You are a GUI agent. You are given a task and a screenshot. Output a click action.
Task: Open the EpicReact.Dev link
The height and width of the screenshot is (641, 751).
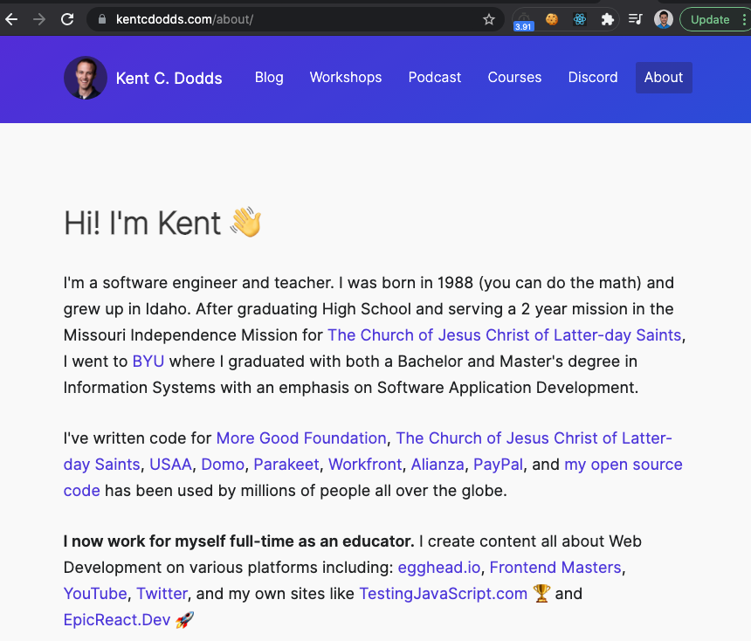[117, 620]
